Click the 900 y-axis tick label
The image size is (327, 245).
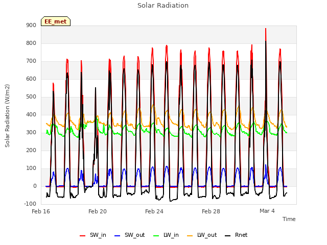coord(31,26)
